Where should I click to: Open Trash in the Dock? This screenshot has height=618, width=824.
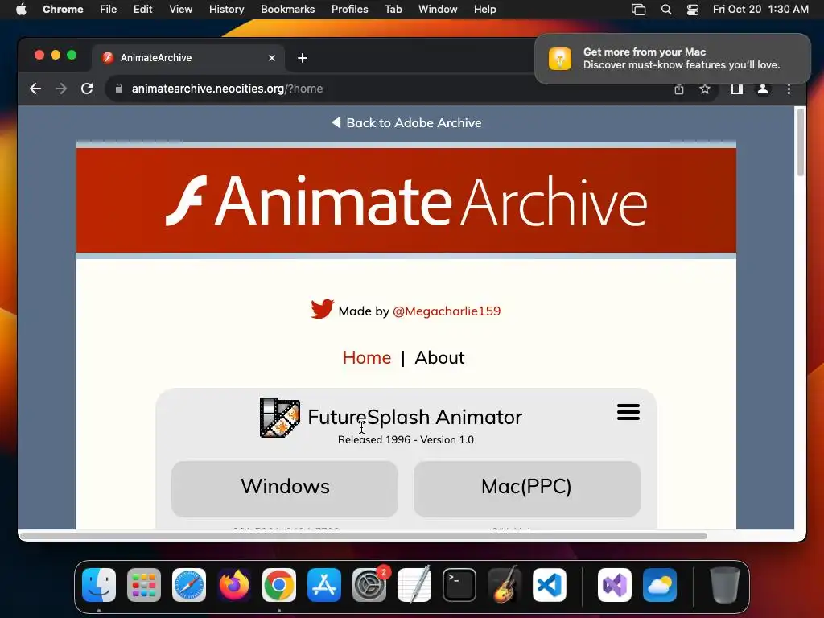[725, 585]
